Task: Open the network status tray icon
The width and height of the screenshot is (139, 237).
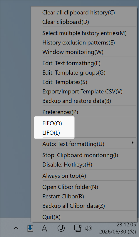Action: click(x=78, y=228)
